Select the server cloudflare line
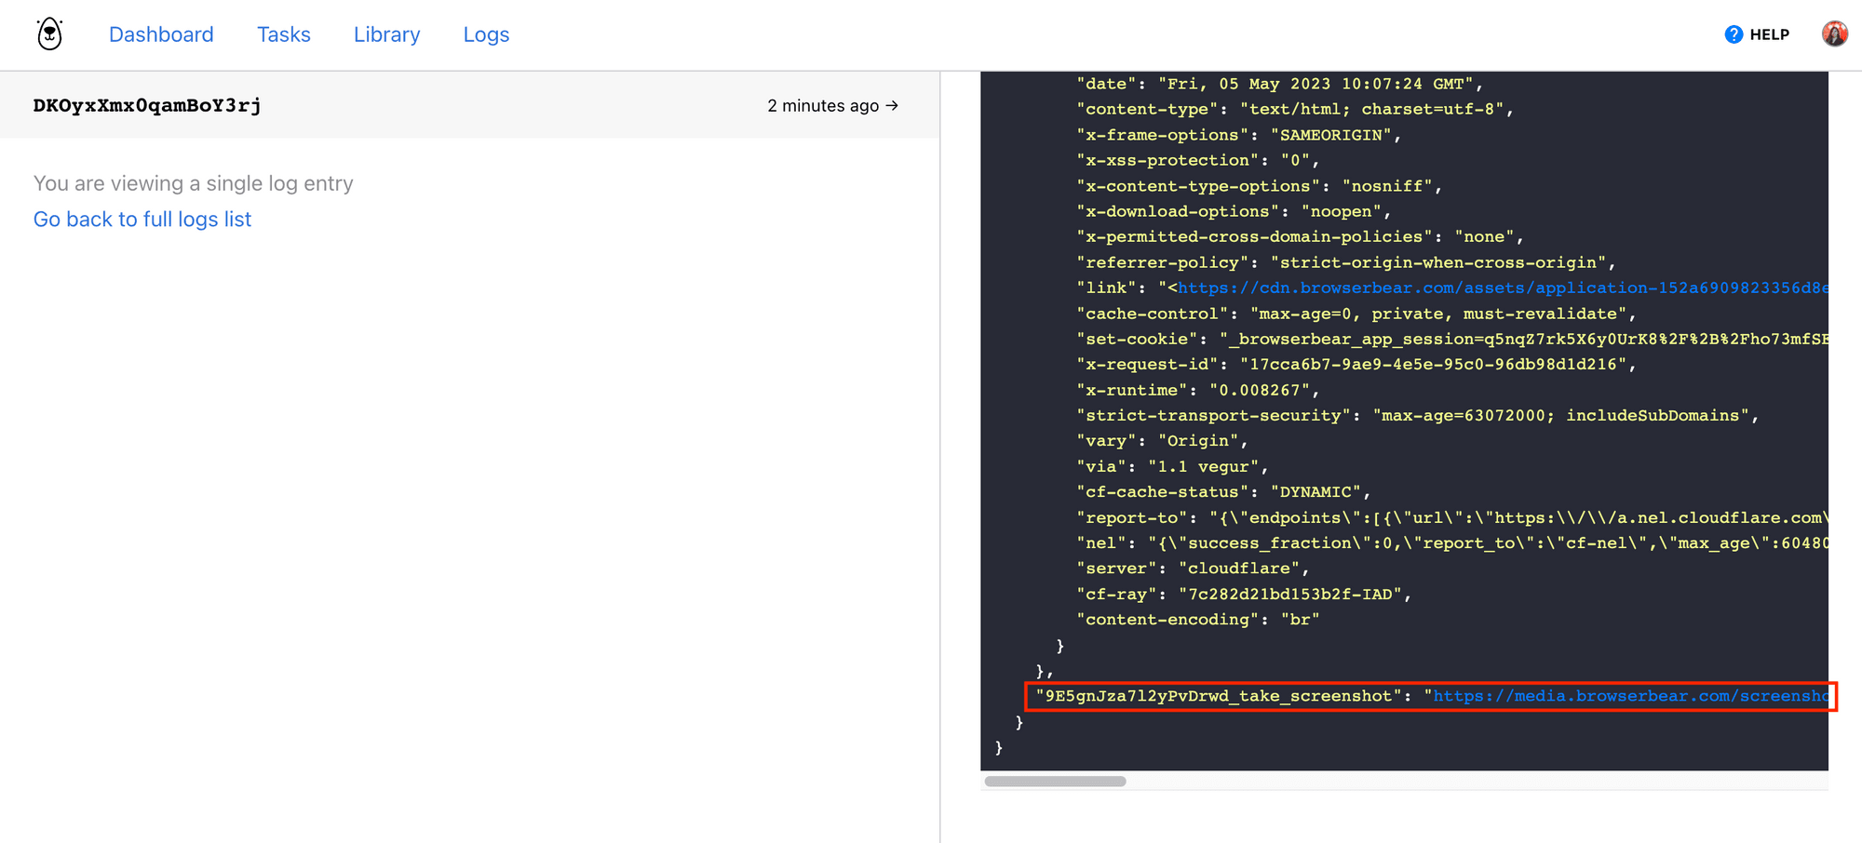Image resolution: width=1862 pixels, height=843 pixels. (x=1192, y=568)
